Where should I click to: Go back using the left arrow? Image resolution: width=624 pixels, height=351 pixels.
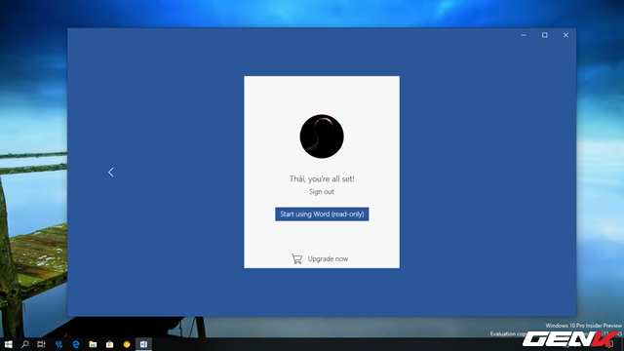click(x=110, y=172)
